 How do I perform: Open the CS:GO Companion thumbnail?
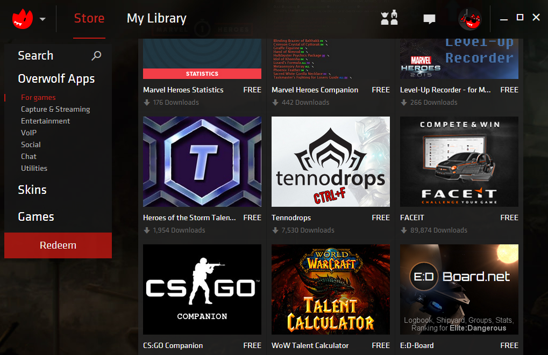(202, 289)
